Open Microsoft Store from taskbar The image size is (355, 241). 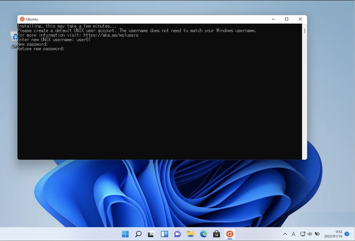tap(216, 234)
